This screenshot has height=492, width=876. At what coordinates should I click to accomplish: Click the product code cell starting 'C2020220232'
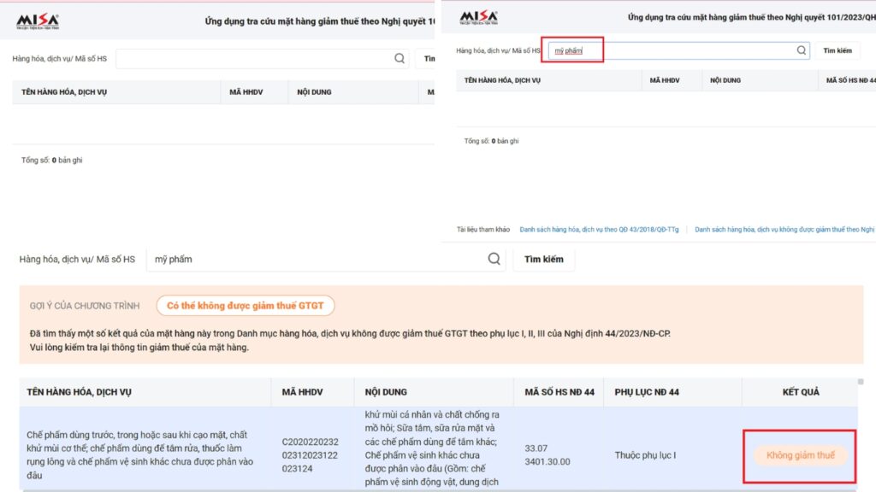310,455
